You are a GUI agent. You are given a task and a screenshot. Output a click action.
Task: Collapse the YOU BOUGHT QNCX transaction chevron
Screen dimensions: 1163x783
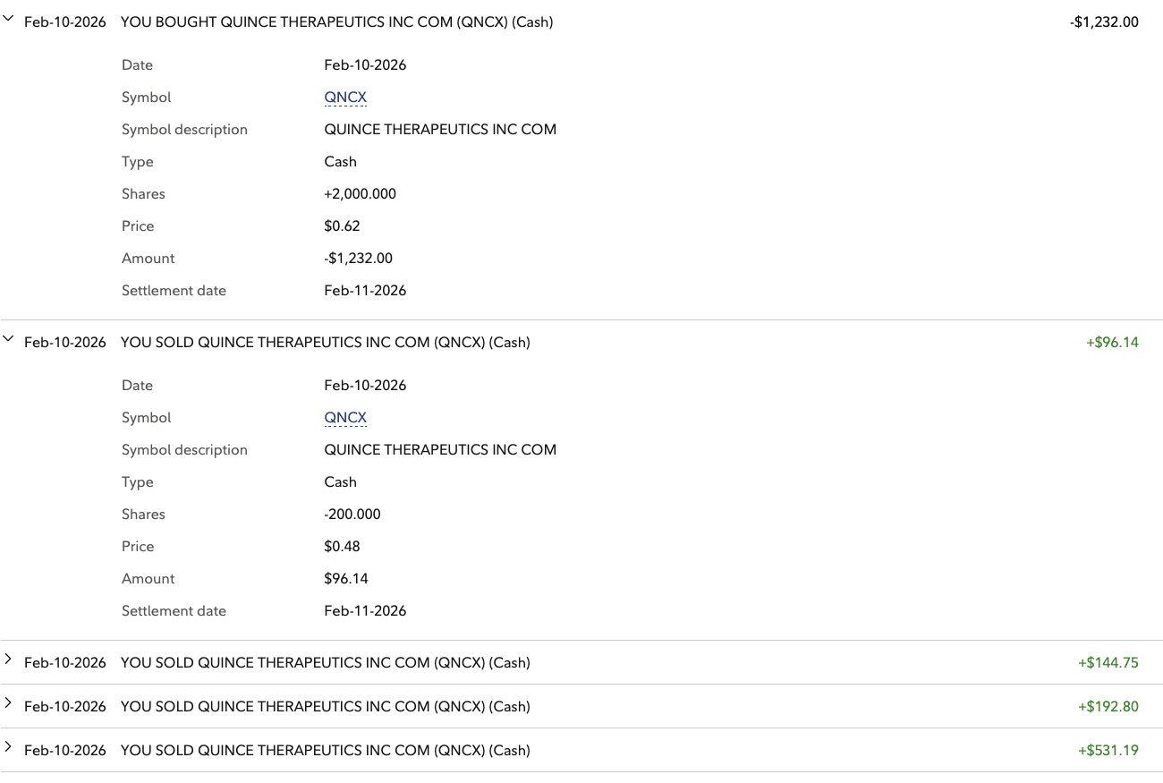click(x=9, y=19)
